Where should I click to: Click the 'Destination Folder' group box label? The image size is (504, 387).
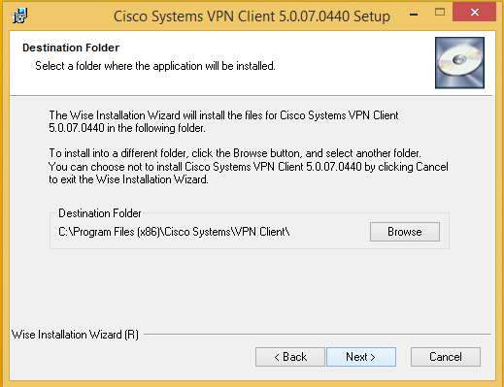100,213
